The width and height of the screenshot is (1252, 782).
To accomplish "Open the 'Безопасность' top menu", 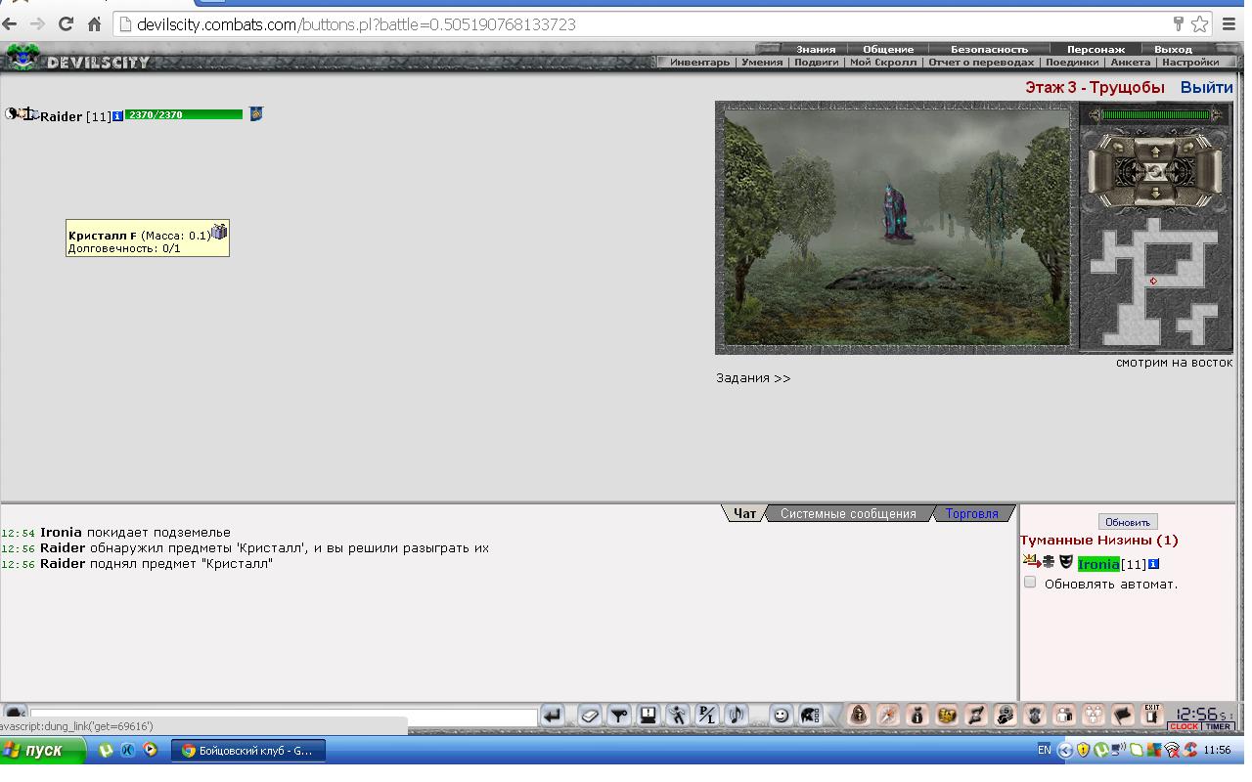I will pyautogui.click(x=989, y=49).
